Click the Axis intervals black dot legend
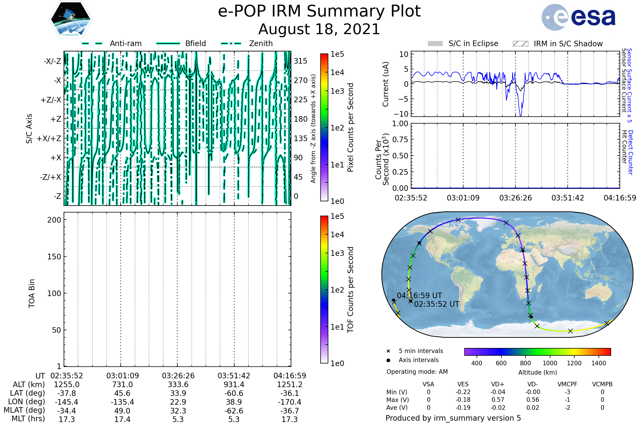 coord(388,360)
